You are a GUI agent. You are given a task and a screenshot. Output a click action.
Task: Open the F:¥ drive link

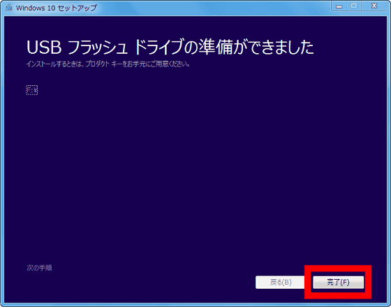32,90
